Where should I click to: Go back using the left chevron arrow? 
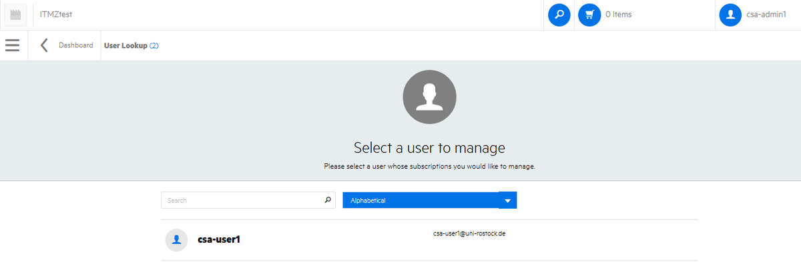[44, 45]
